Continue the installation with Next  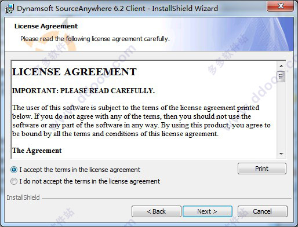208,211
